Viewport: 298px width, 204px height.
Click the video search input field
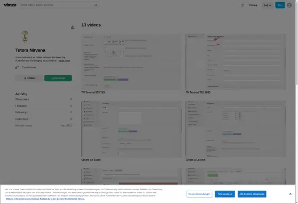pos(57,5)
